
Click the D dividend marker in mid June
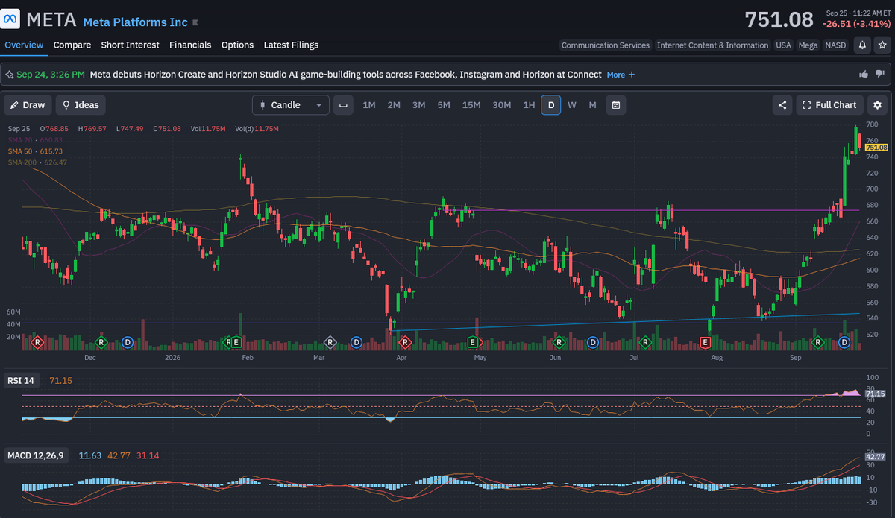[593, 342]
